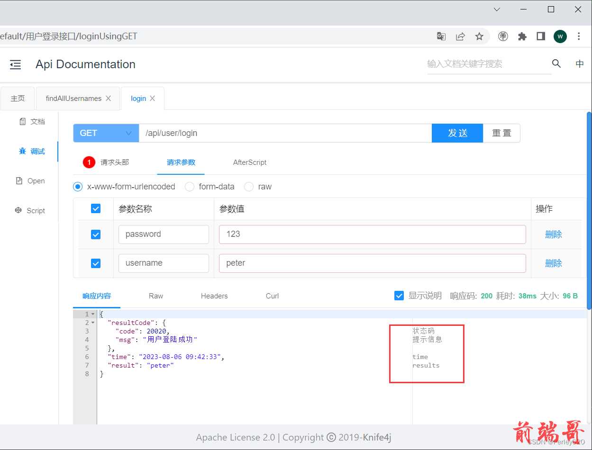Show the Headers response tab
Image resolution: width=592 pixels, height=450 pixels.
pos(214,296)
